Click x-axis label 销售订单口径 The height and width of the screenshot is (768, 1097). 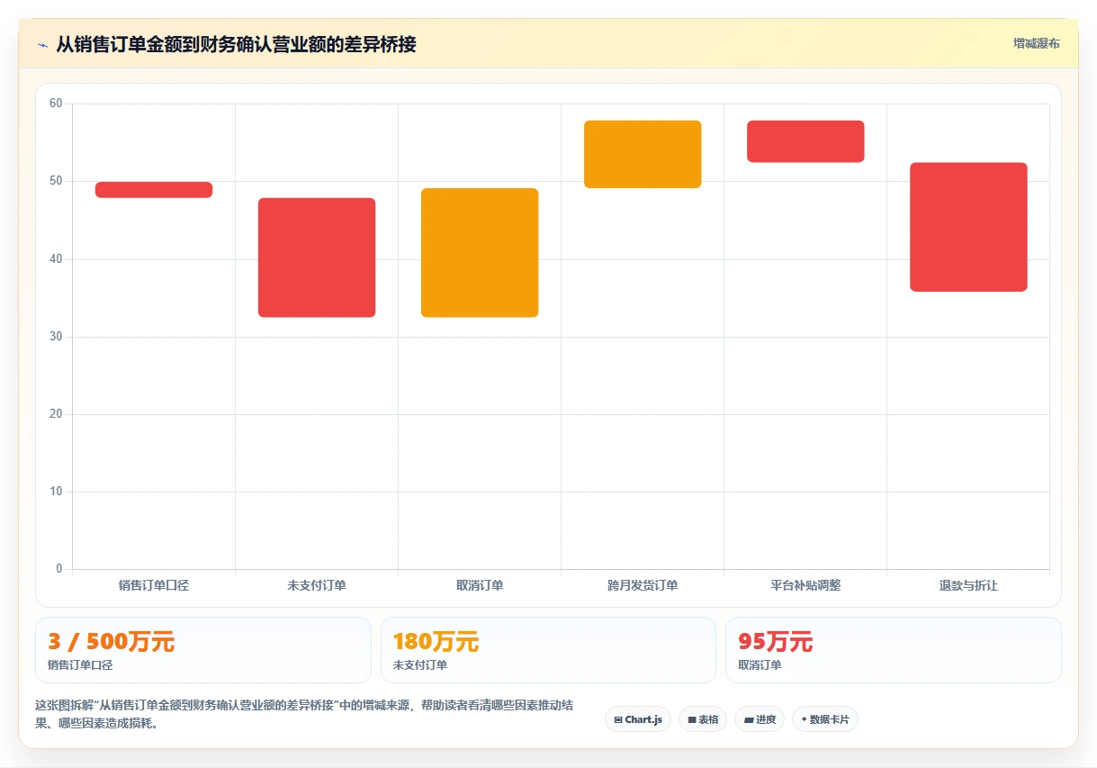tap(154, 585)
